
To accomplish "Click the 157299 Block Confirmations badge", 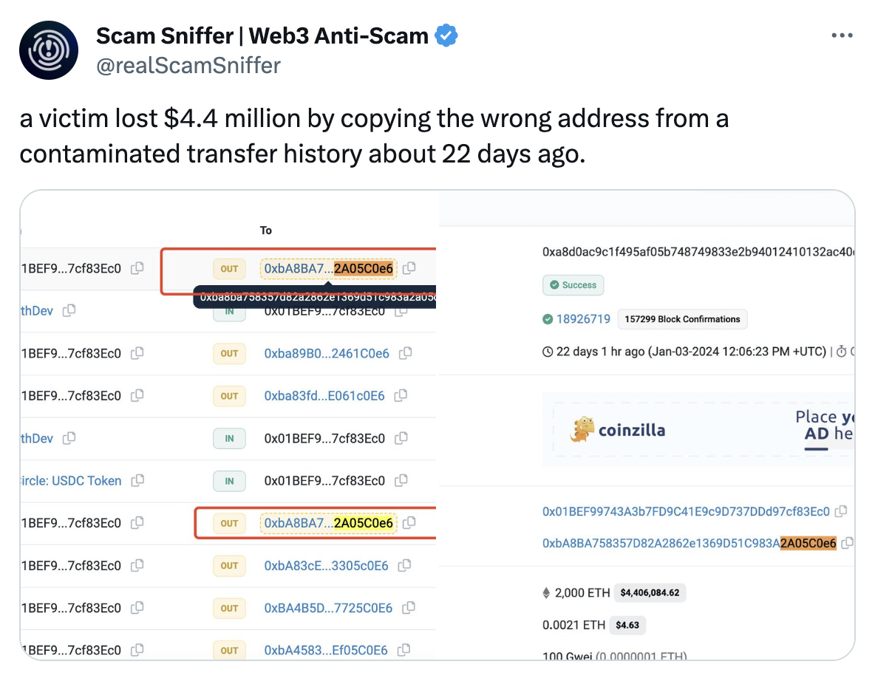I will click(x=682, y=319).
